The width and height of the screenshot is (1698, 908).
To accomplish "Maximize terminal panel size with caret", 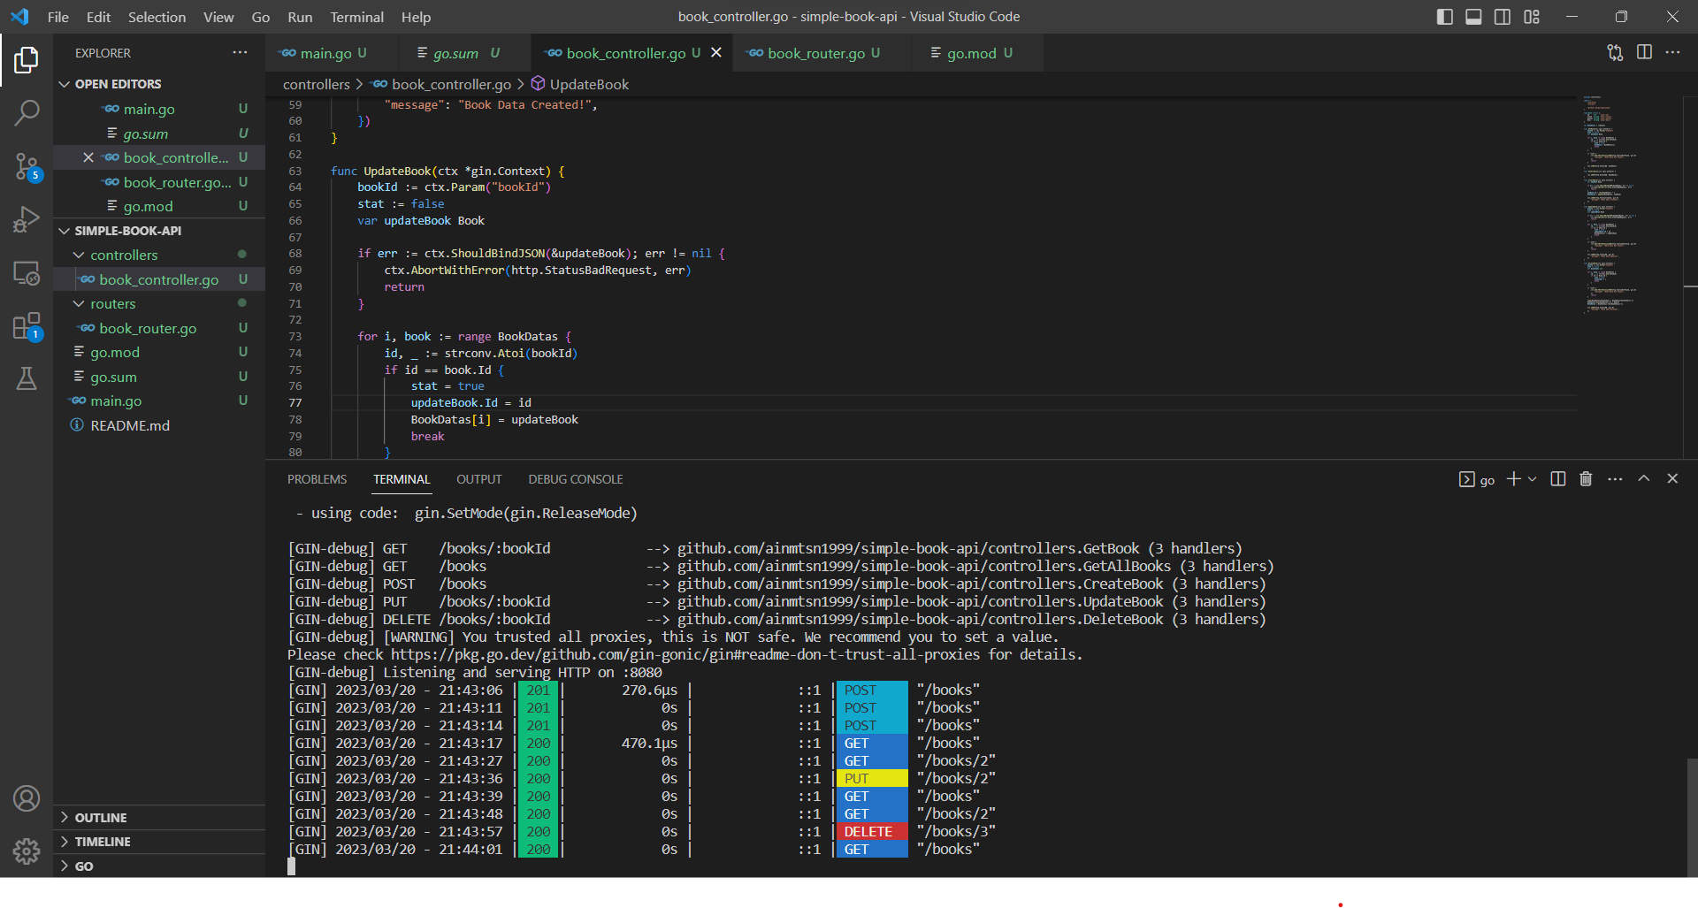I will click(1644, 478).
